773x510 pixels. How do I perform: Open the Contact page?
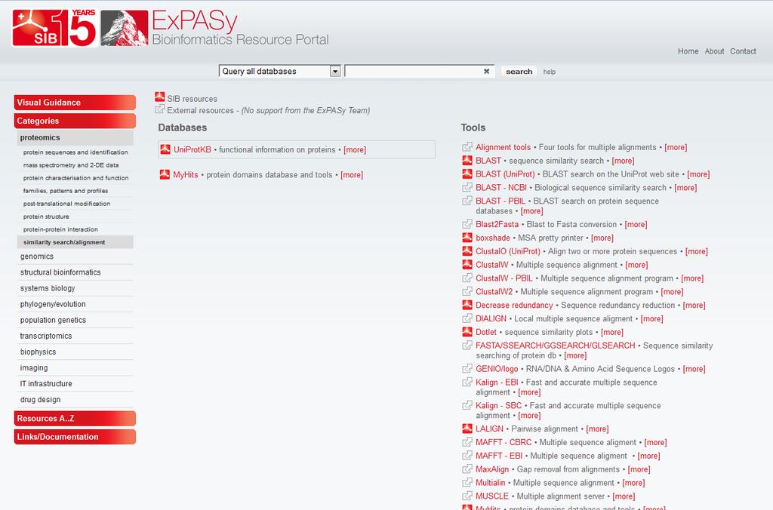coord(743,51)
